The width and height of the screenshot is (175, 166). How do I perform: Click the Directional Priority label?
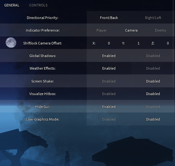click(43, 18)
